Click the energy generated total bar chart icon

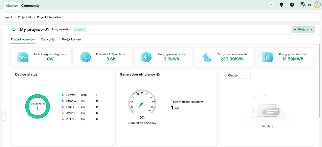tap(267, 57)
